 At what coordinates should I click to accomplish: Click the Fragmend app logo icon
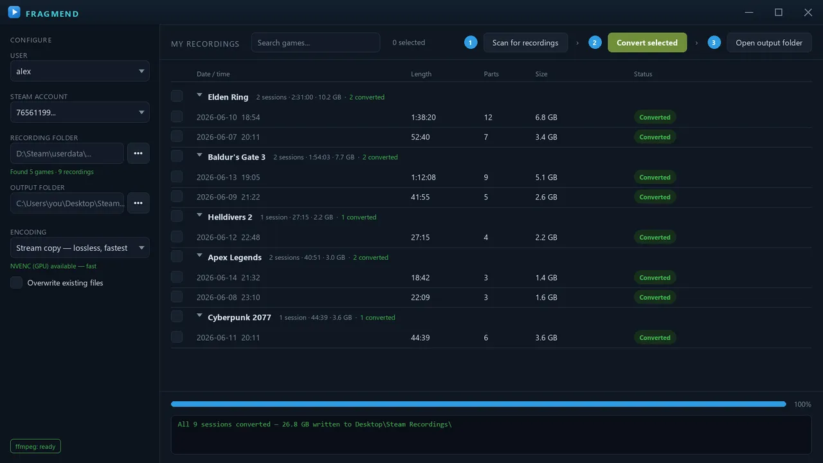[14, 12]
